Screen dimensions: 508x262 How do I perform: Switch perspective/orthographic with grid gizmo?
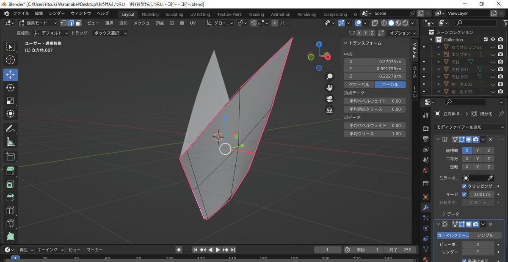329,110
